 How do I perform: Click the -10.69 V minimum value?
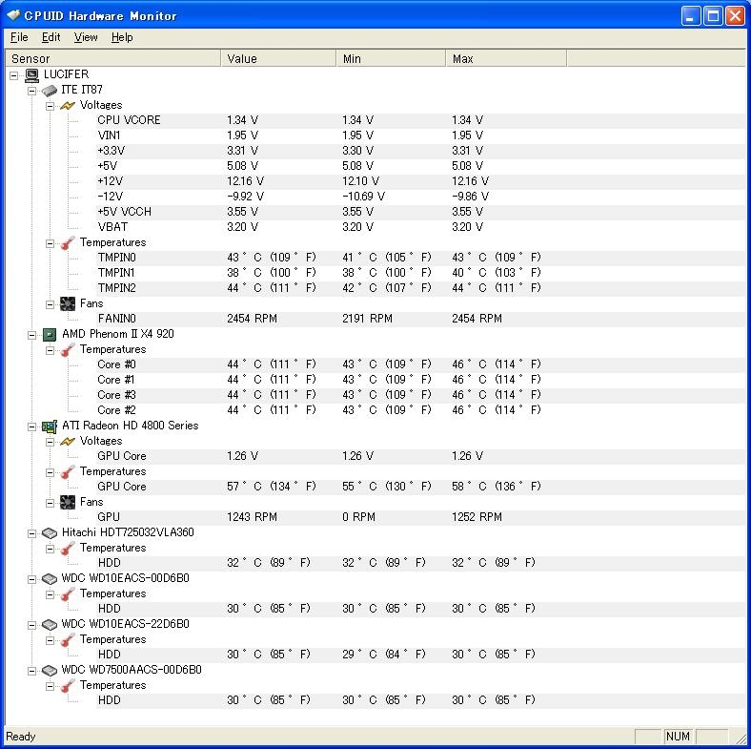(x=363, y=197)
